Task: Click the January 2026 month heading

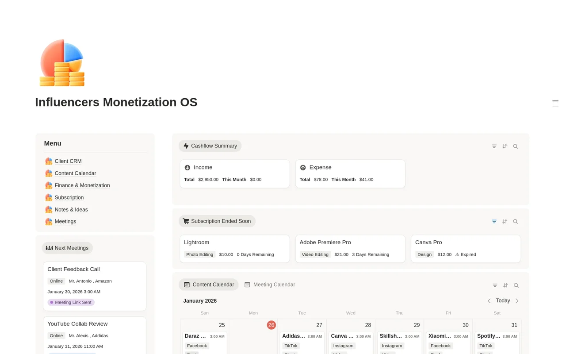Action: (x=200, y=301)
